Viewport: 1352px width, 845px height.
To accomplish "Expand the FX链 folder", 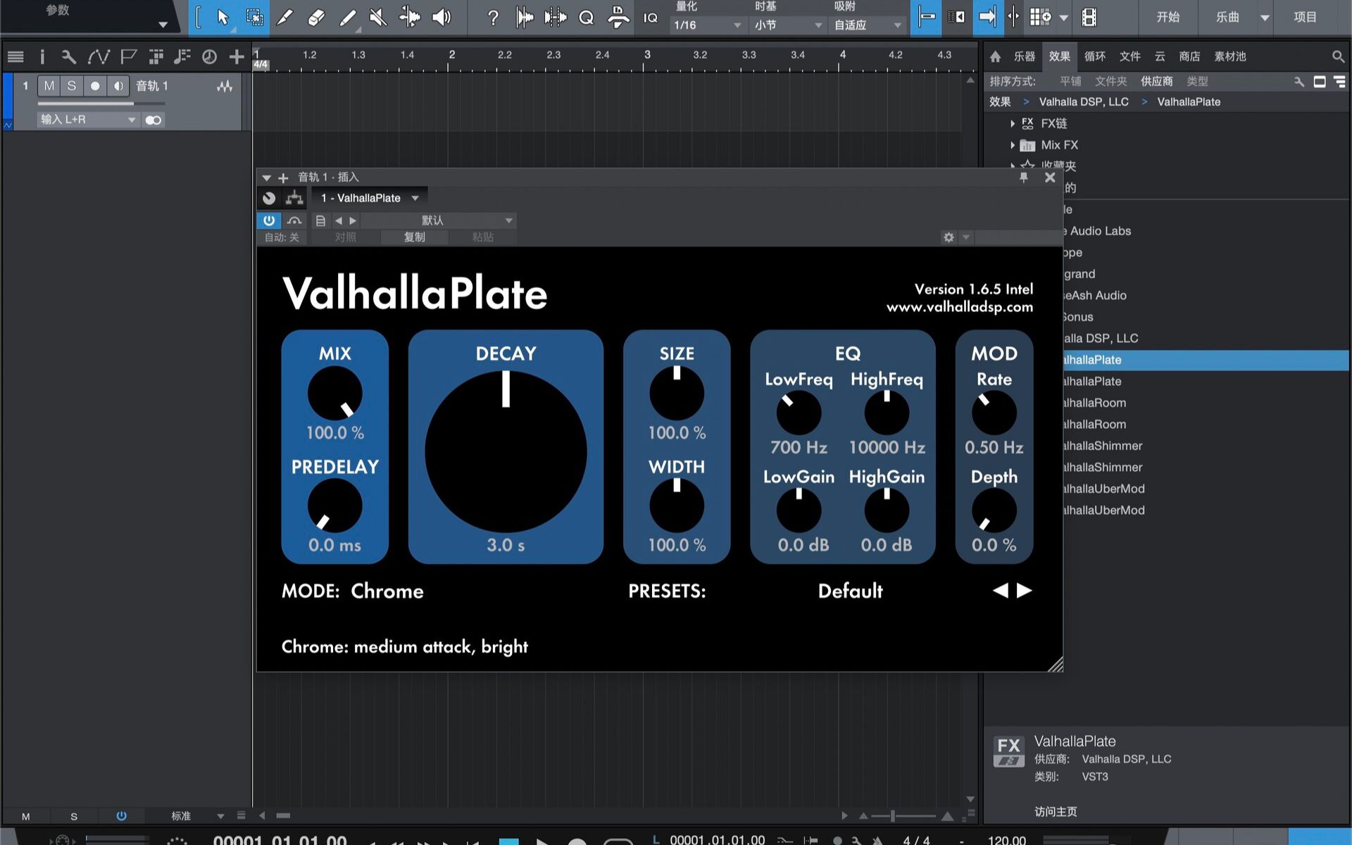I will tap(1012, 123).
